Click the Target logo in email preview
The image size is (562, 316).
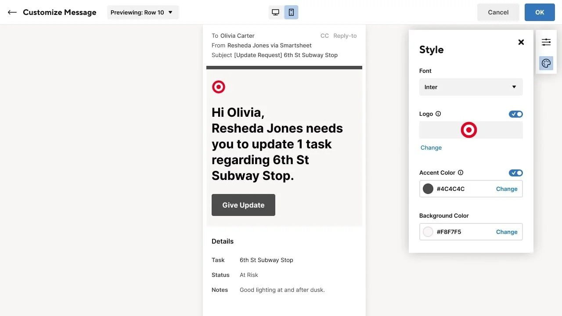(219, 87)
